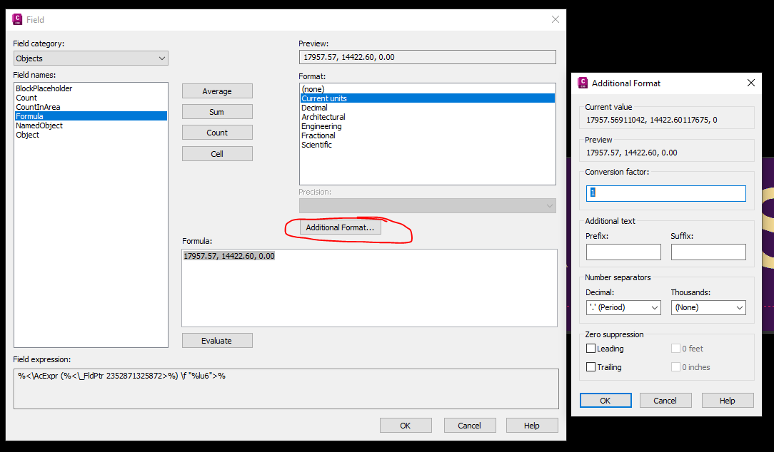Open the Field category dropdown showing Objects
Screen dimensions: 774x452
[x=161, y=58]
